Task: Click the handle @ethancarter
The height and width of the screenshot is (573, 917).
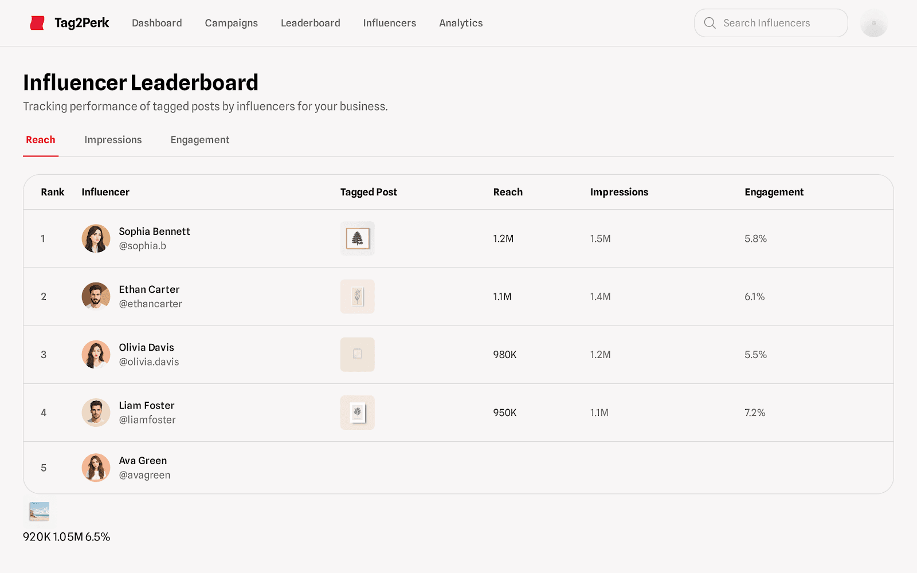Action: [x=151, y=304]
